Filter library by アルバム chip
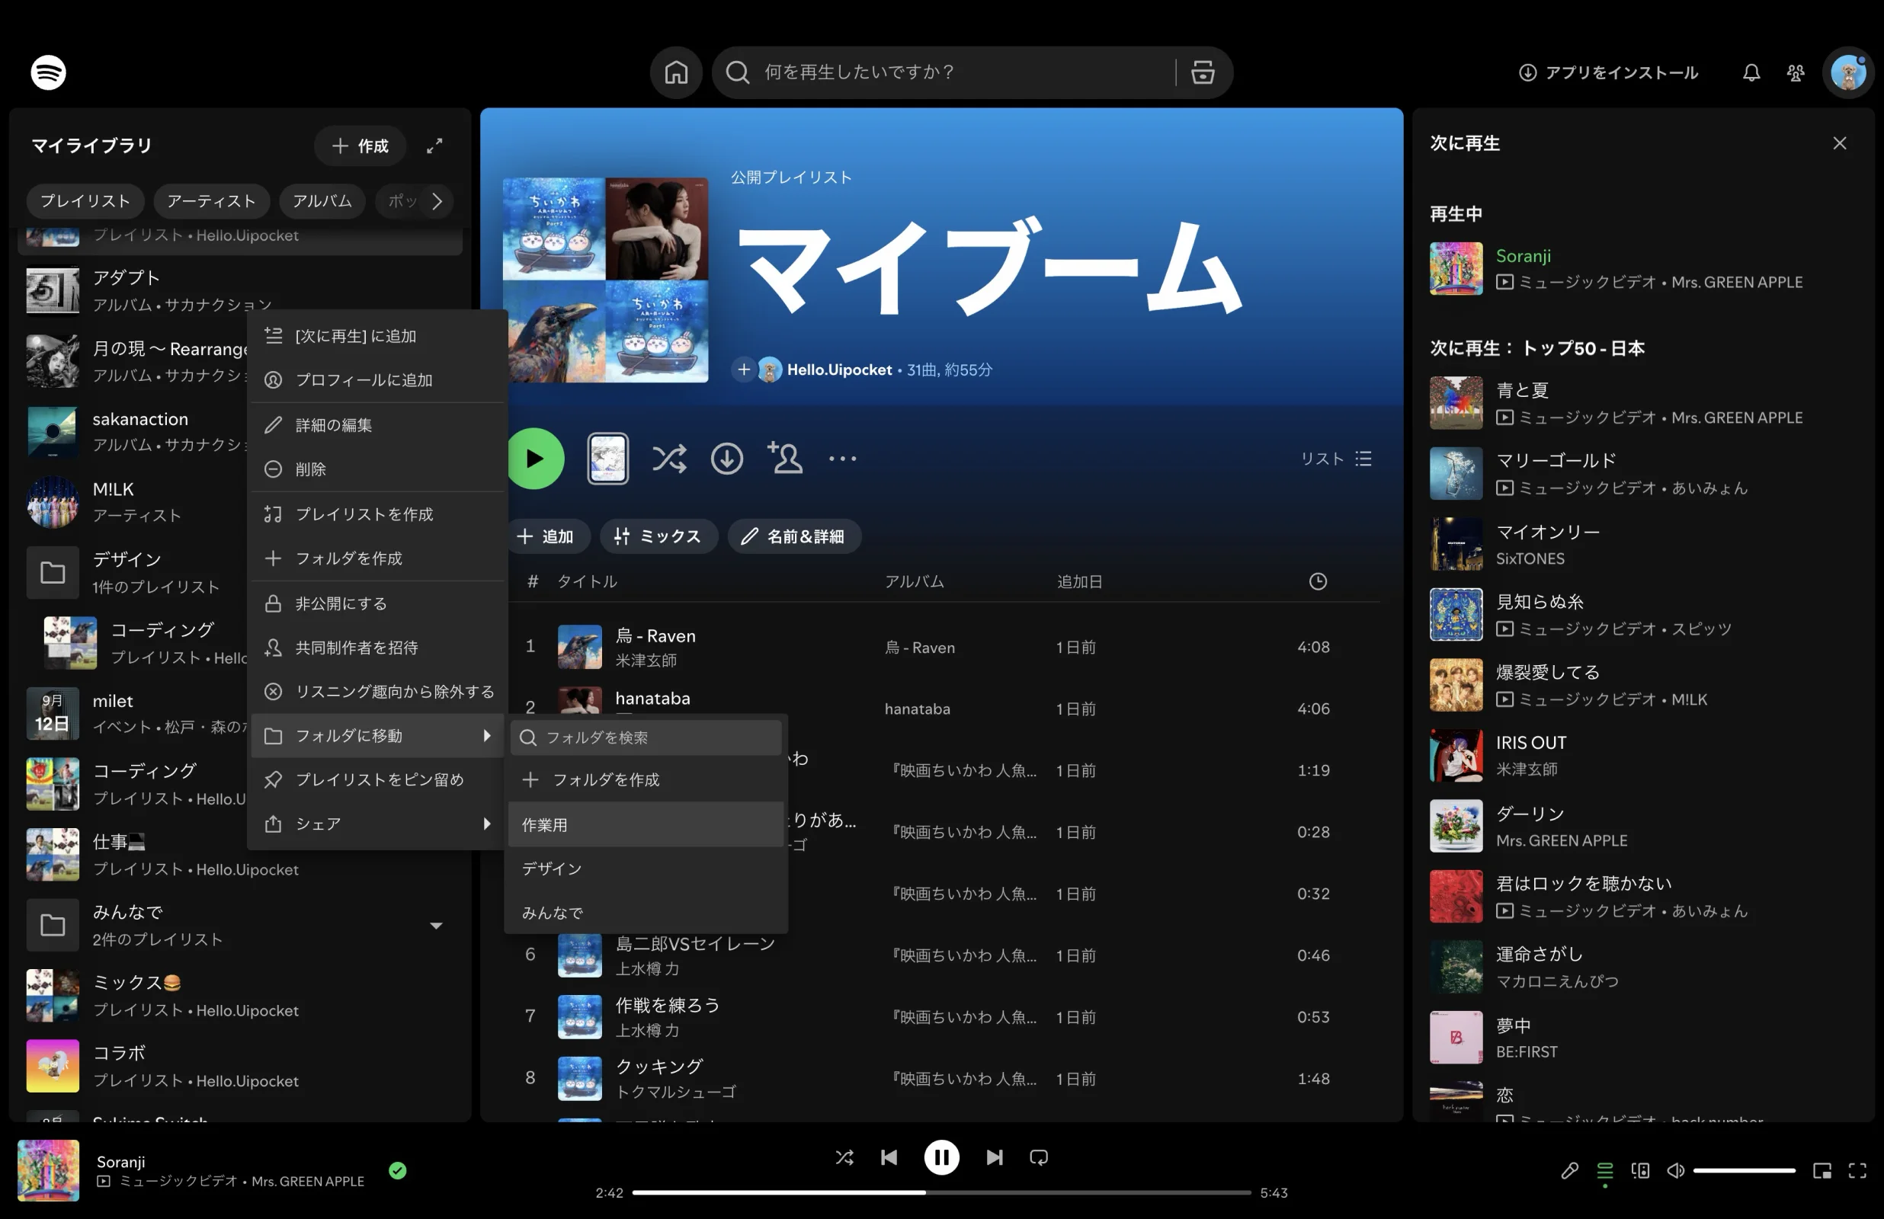Viewport: 1884px width, 1219px height. tap(322, 201)
